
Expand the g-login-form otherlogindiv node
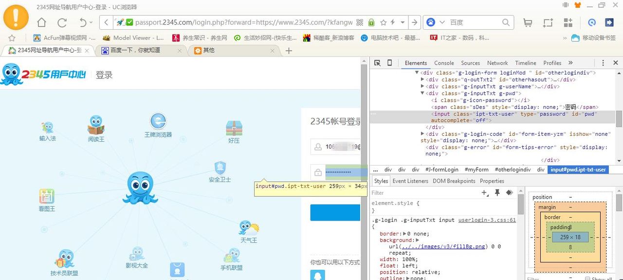(417, 73)
